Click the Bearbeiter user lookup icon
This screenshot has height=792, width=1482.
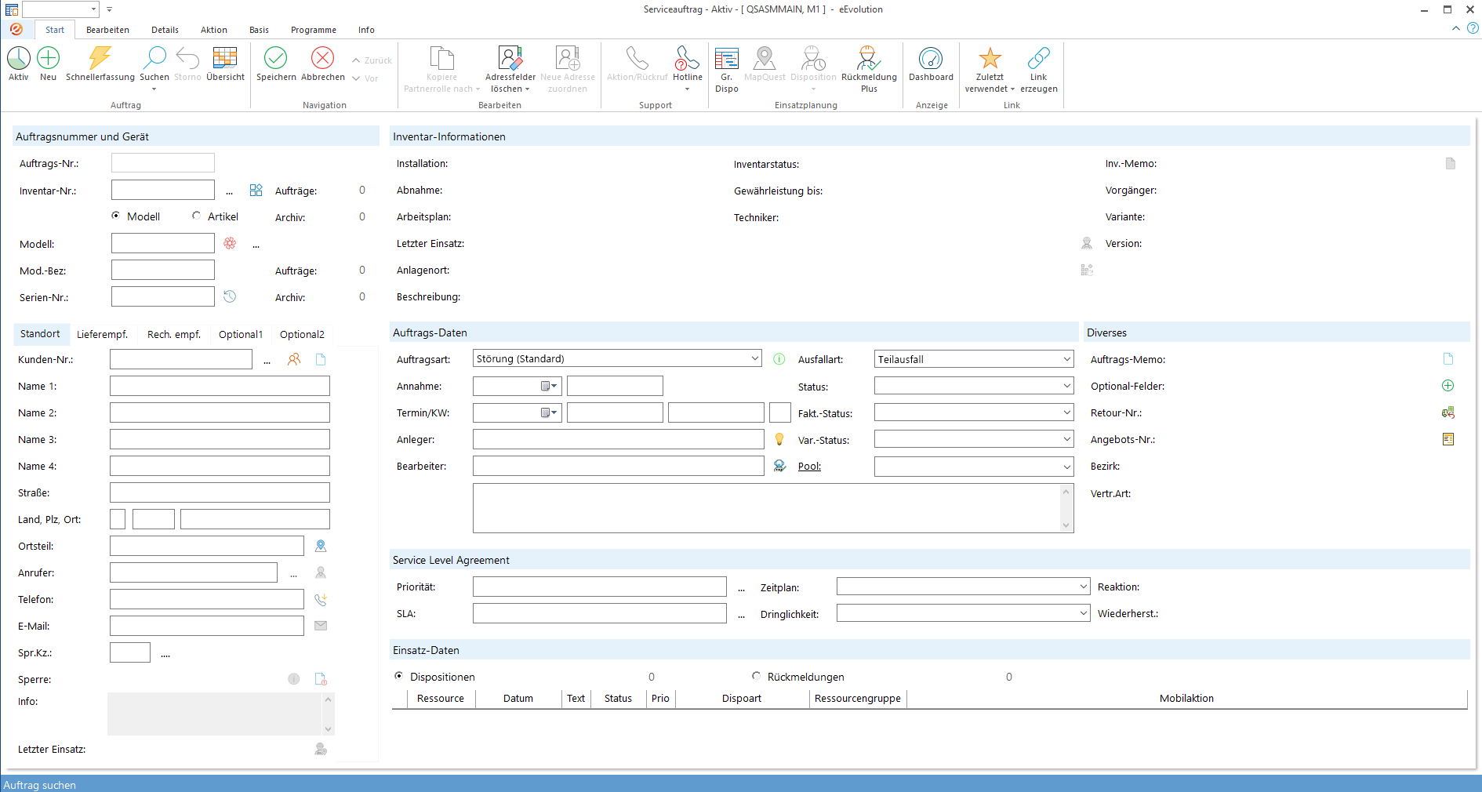779,466
